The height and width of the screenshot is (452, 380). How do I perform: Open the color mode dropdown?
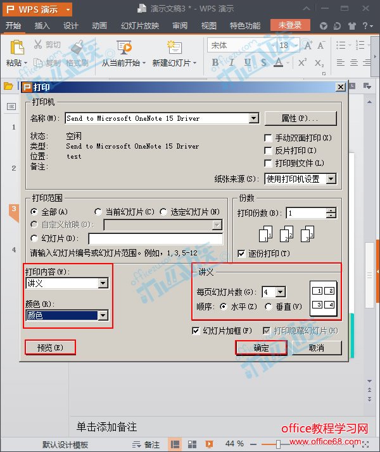tap(103, 315)
